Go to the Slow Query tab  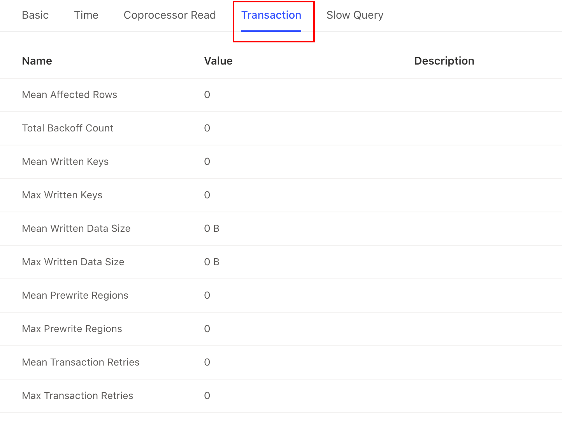(x=355, y=15)
